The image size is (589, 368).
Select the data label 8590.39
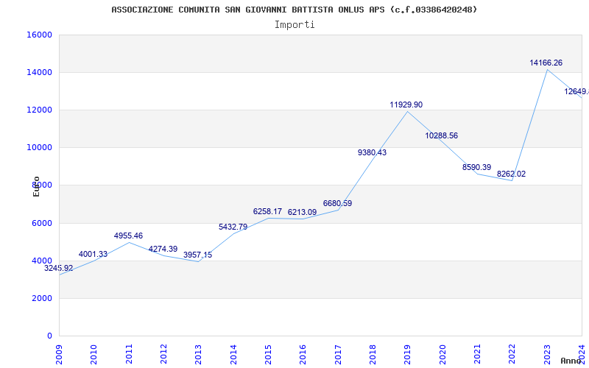[x=476, y=168]
